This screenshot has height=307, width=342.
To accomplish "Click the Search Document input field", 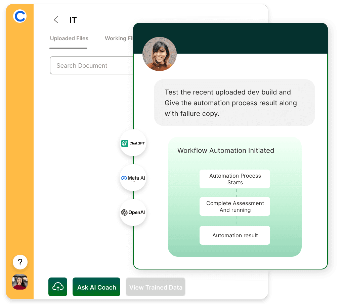I will pyautogui.click(x=91, y=66).
